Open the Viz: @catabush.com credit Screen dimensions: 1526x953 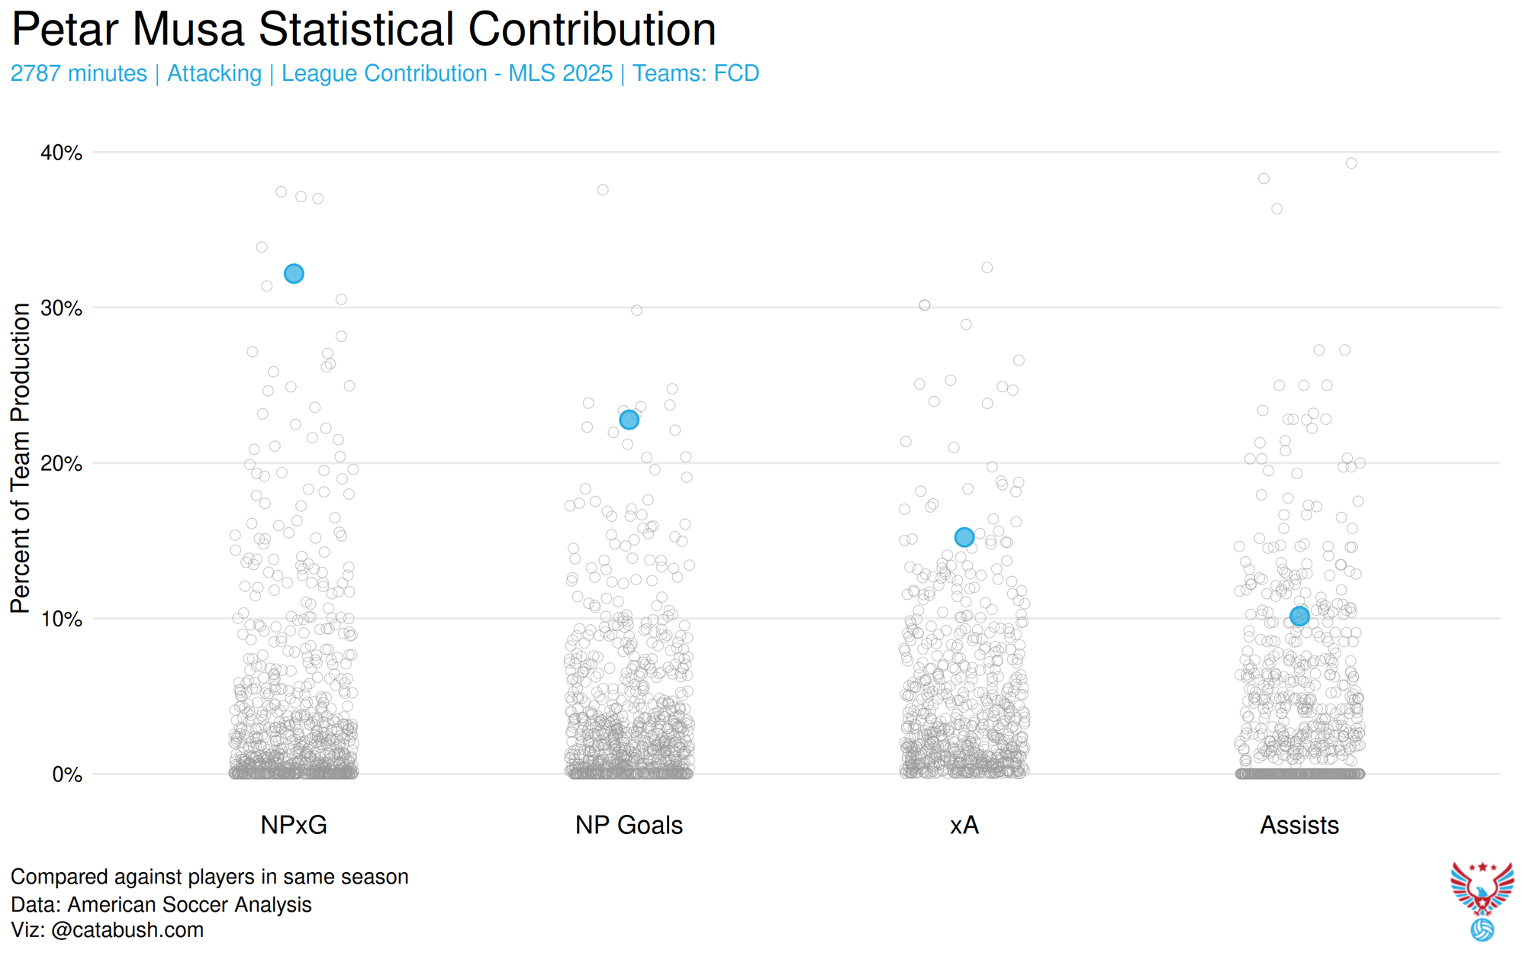point(107,930)
